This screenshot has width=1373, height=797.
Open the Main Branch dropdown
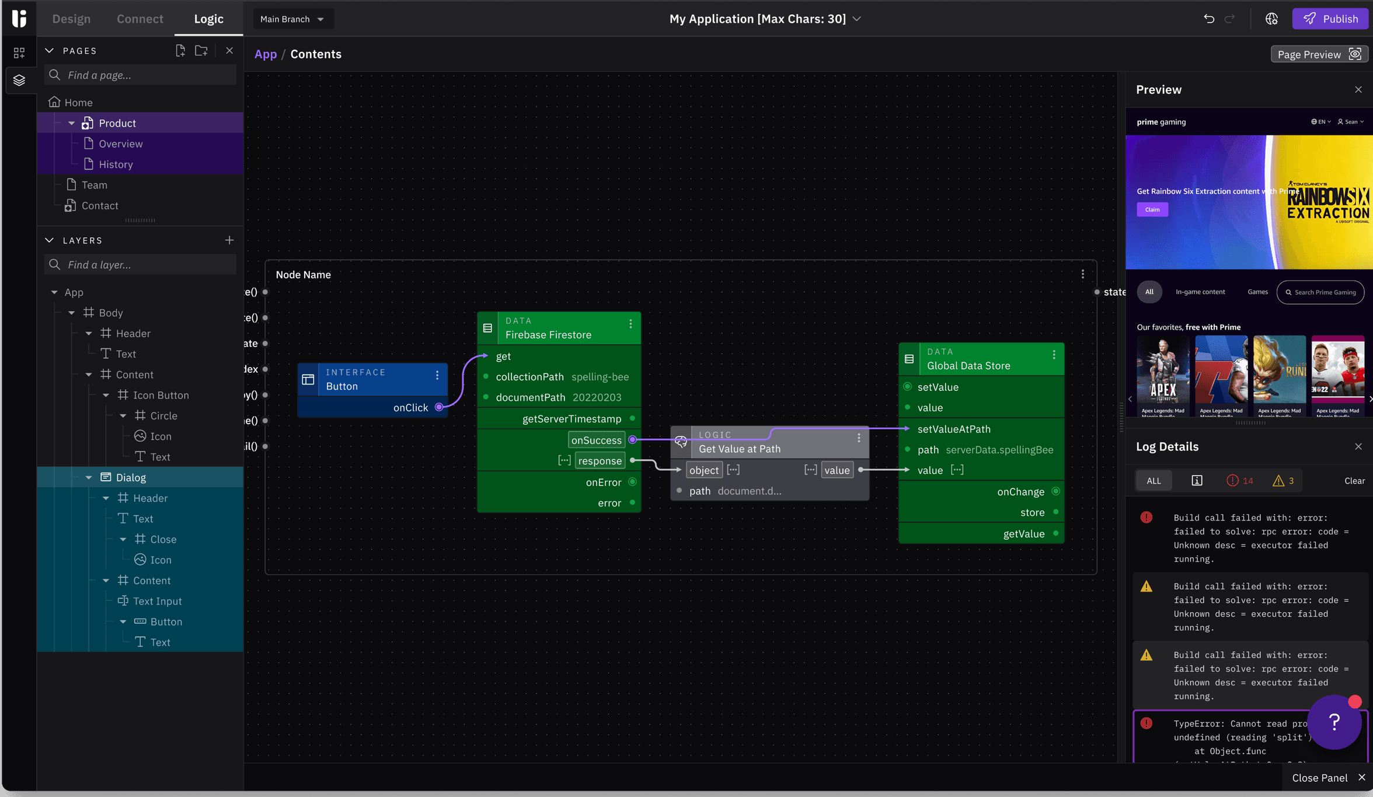click(x=292, y=19)
